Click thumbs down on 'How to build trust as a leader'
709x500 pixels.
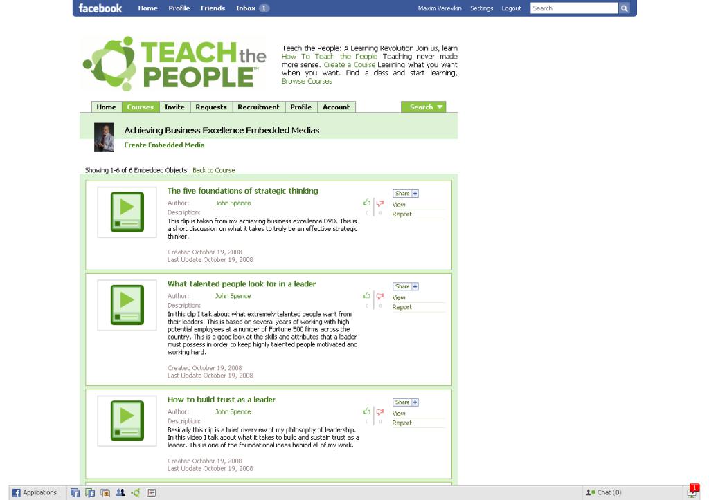pos(380,412)
